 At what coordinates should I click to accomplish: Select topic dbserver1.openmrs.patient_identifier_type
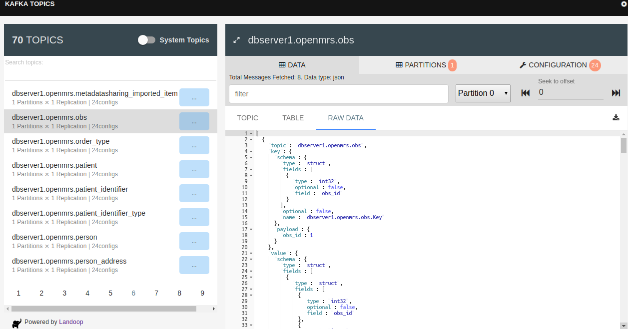[x=78, y=213]
